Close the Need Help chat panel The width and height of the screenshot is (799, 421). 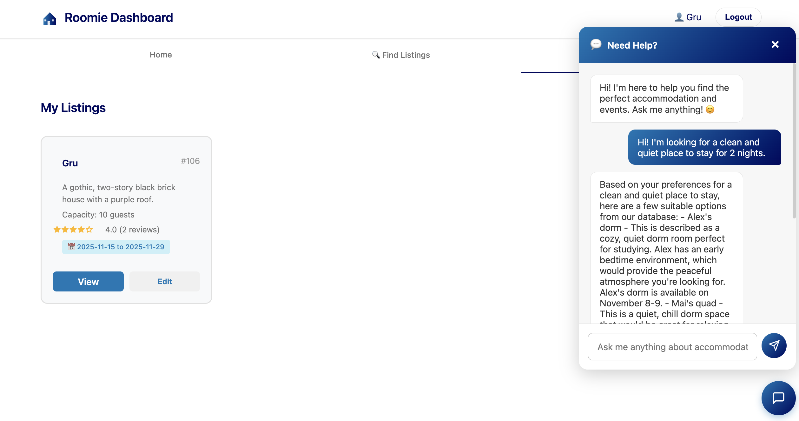coord(775,45)
